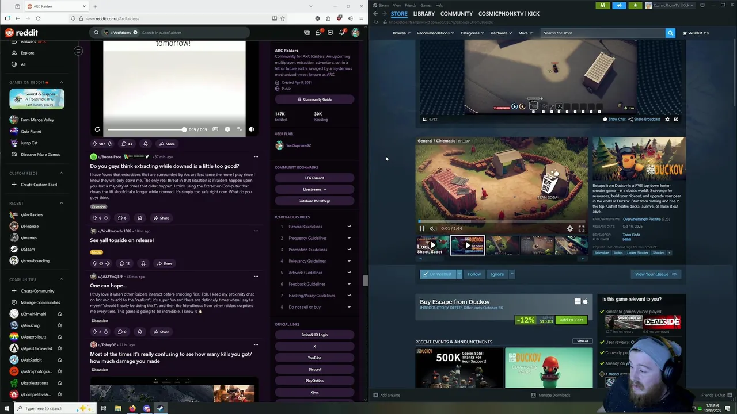Screen dimensions: 737x414
Task: Open Steam LIBRARY tab
Action: pos(424,13)
